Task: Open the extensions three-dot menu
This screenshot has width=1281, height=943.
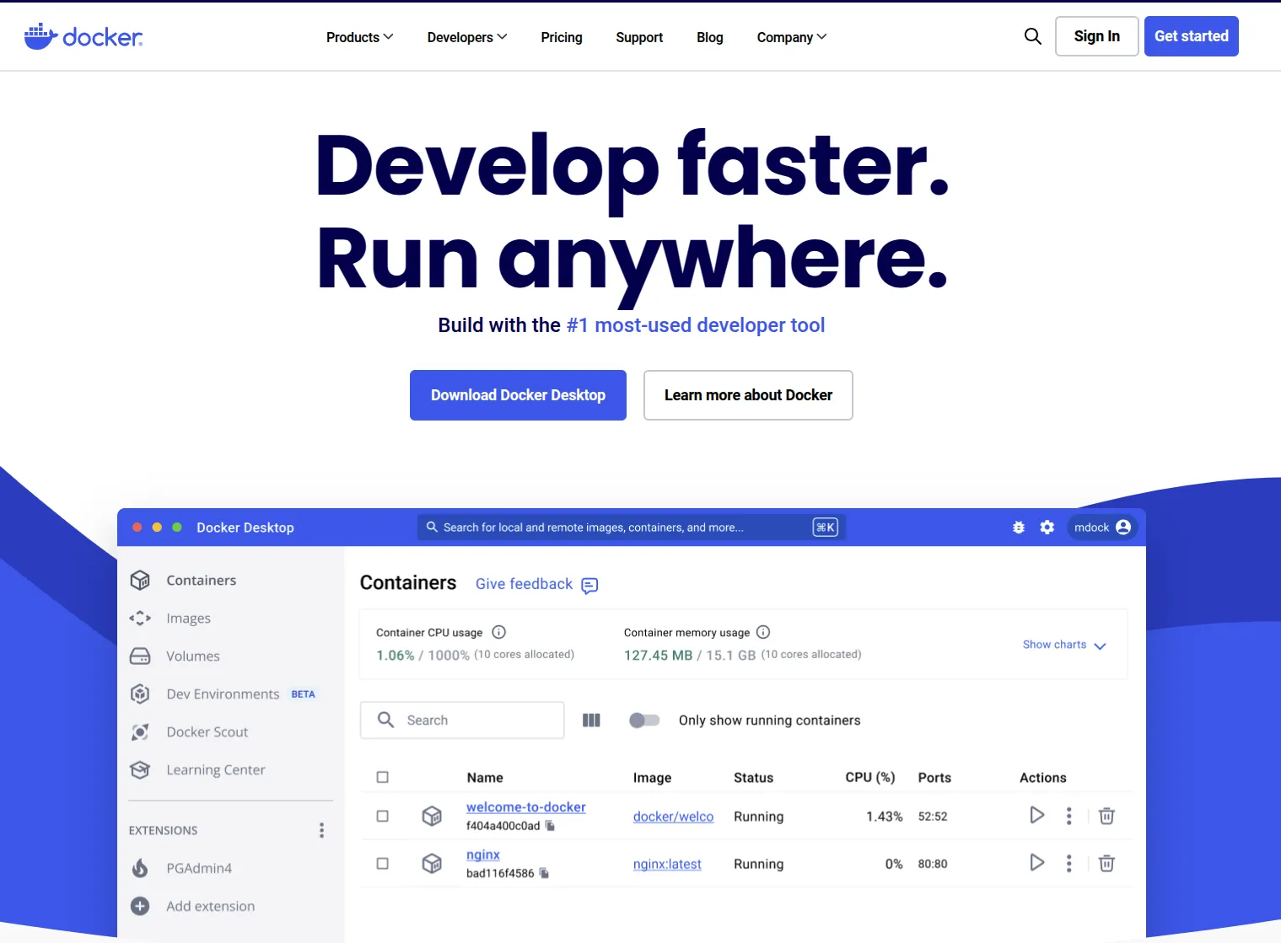Action: click(321, 830)
